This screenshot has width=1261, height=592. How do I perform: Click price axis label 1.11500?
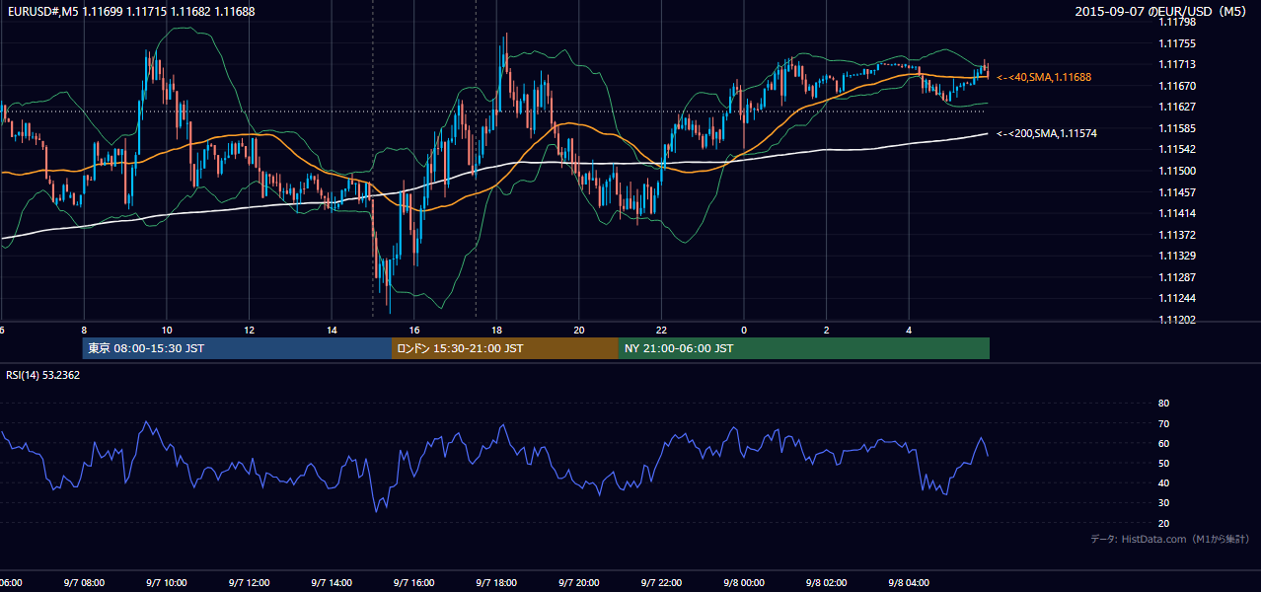(x=1176, y=171)
